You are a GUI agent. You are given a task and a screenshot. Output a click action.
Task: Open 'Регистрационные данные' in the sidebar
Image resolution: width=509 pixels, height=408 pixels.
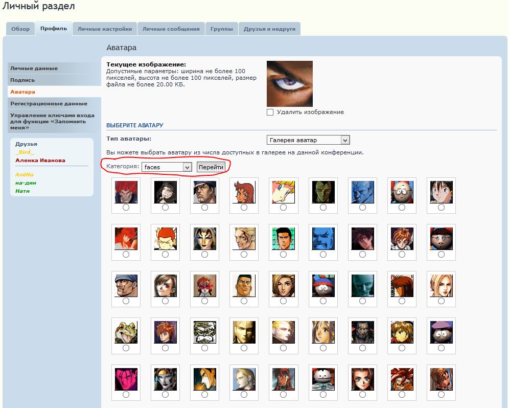coord(49,103)
